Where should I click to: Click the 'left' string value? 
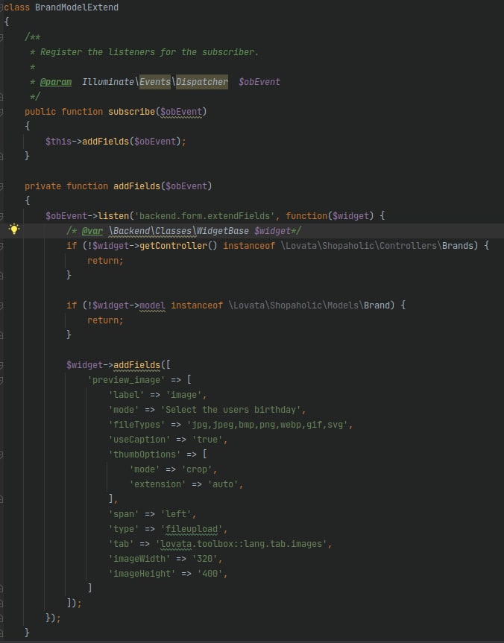point(176,514)
